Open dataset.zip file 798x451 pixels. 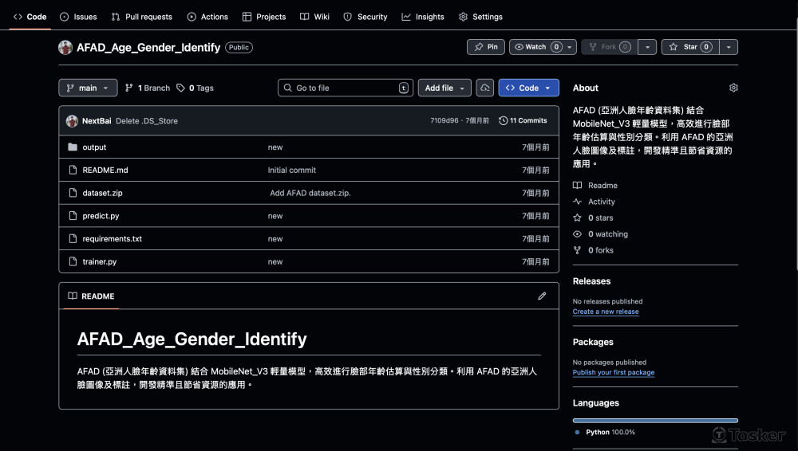tap(102, 193)
